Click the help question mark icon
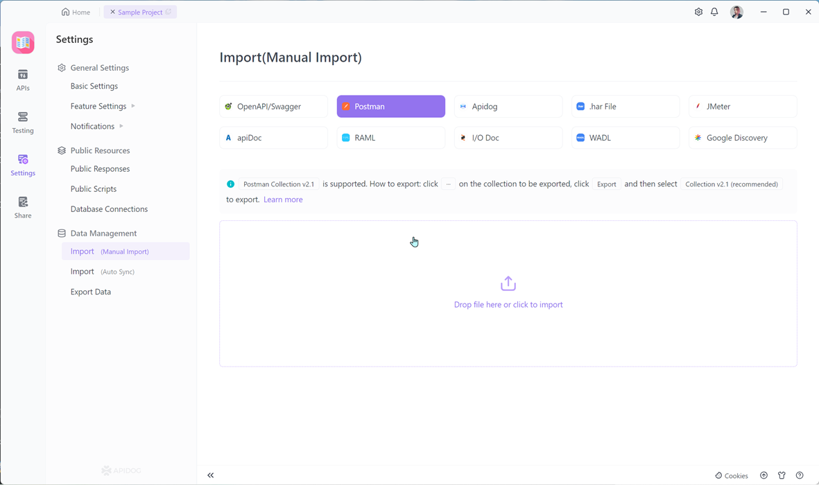This screenshot has height=485, width=819. coord(799,475)
